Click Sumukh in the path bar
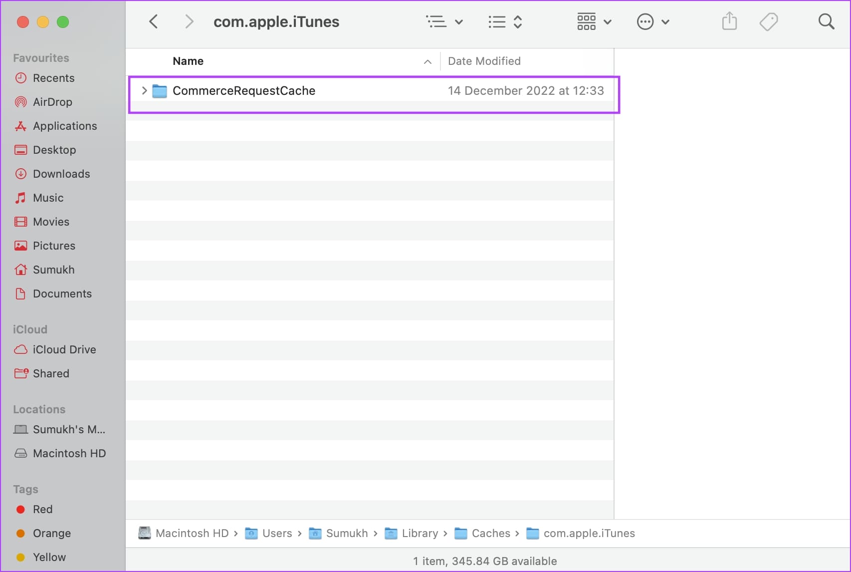851x572 pixels. click(x=347, y=533)
